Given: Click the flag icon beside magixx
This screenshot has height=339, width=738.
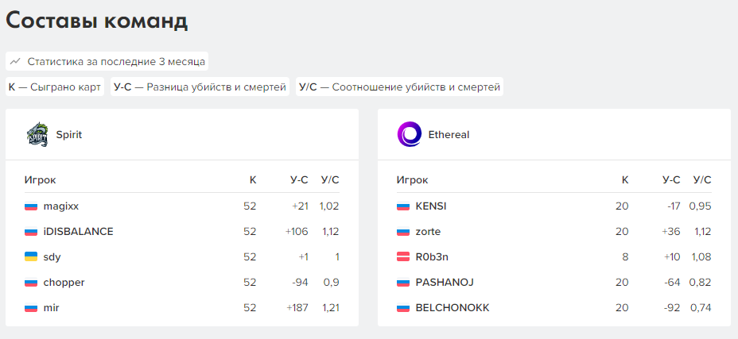Looking at the screenshot, I should 31,206.
